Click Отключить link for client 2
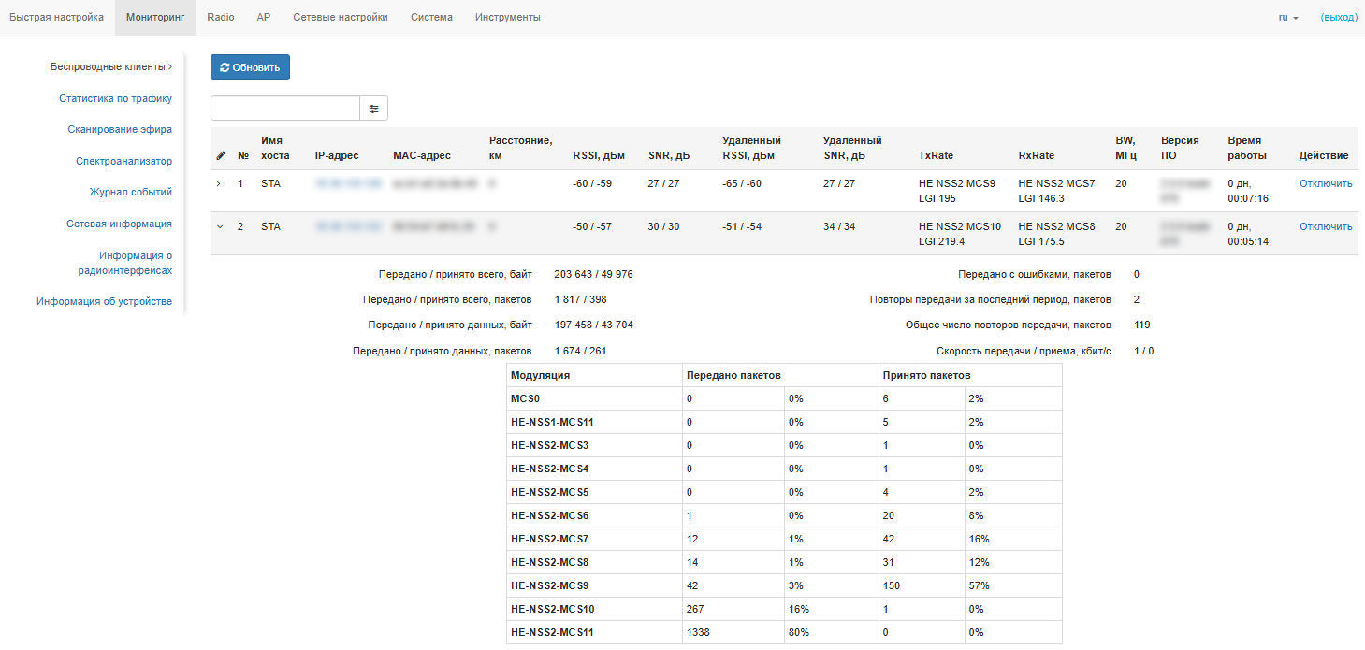1365x650 pixels. [1326, 226]
